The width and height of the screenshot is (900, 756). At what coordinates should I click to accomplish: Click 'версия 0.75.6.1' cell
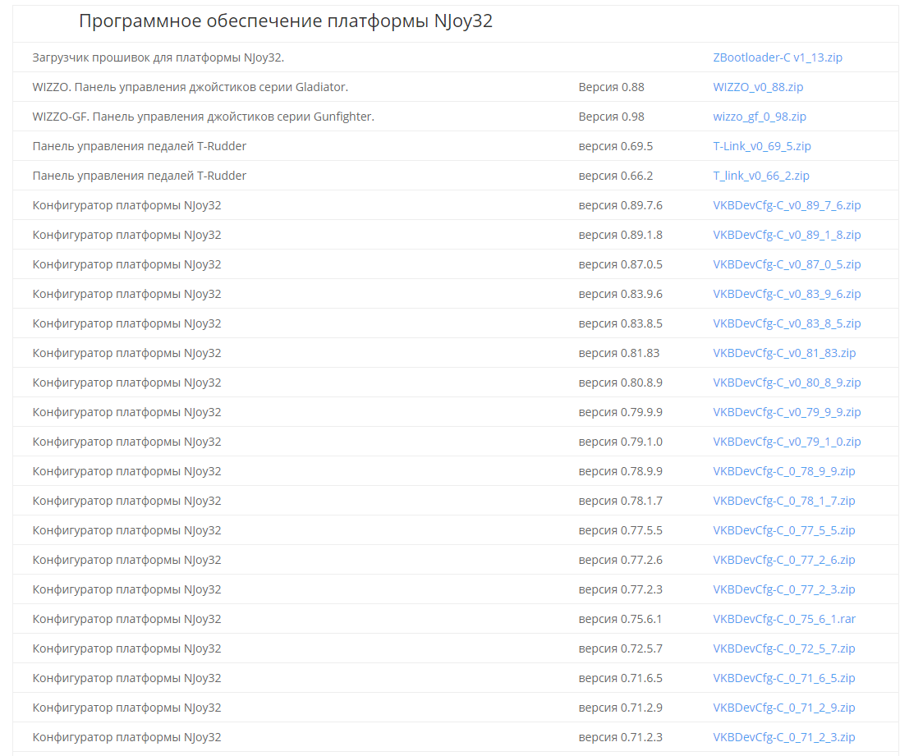coord(620,619)
